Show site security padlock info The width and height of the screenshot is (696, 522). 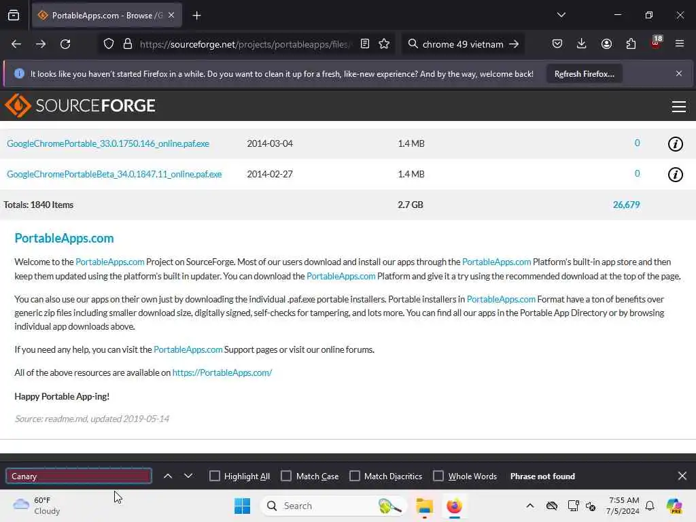coord(128,44)
